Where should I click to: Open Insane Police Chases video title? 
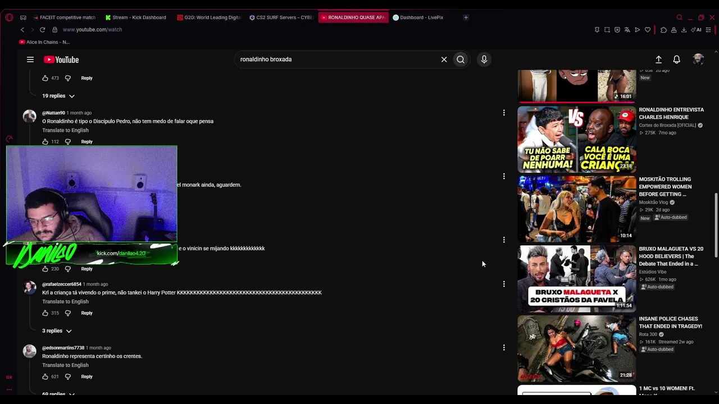pyautogui.click(x=670, y=323)
